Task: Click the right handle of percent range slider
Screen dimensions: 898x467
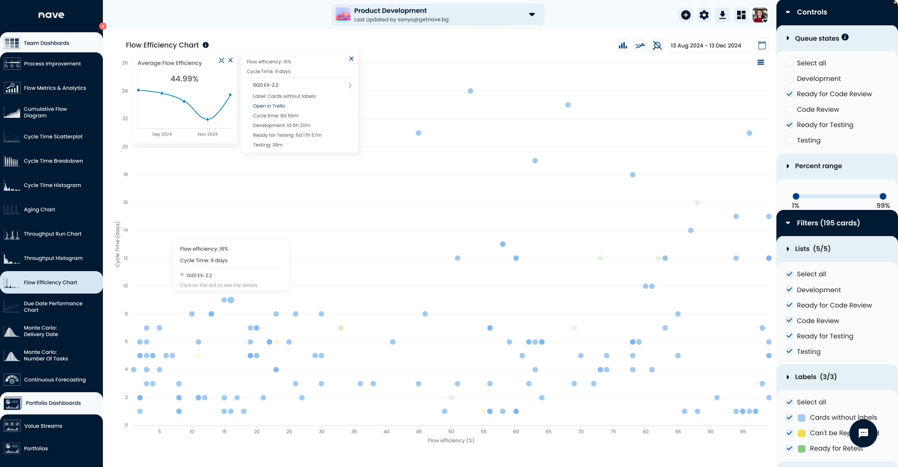Action: [x=883, y=196]
